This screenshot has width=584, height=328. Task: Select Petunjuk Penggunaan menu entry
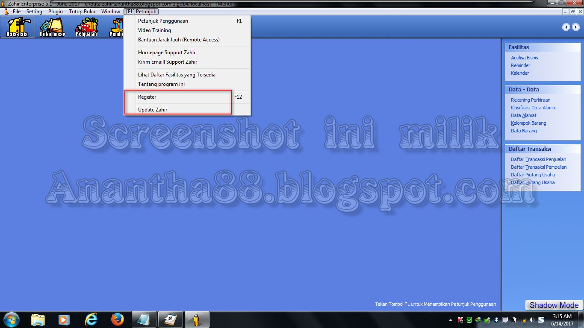pyautogui.click(x=187, y=21)
